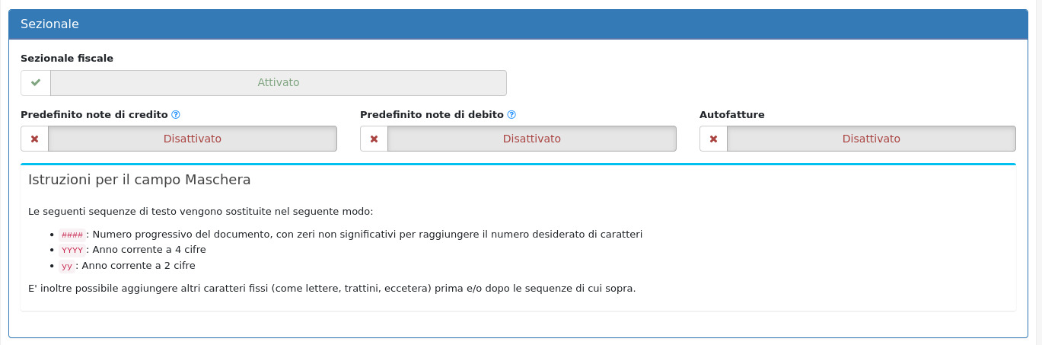1042x345 pixels.
Task: Click red X icon under note di debito
Action: (374, 139)
